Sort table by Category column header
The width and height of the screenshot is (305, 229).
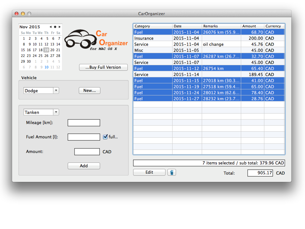pos(152,26)
